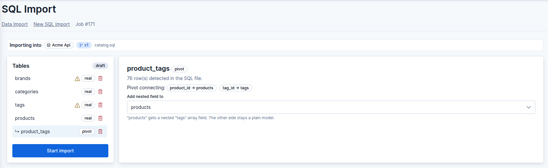Click pivot badge in product_tags sidebar row
Image resolution: width=548 pixels, height=168 pixels.
[x=87, y=131]
